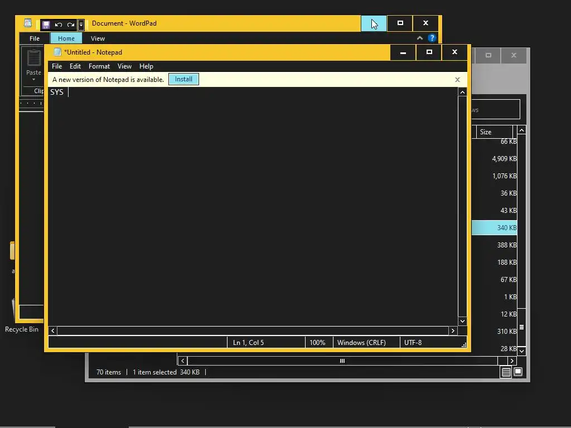571x428 pixels.
Task: Collapse the WordPad ribbon with the chevron
Action: coord(420,38)
